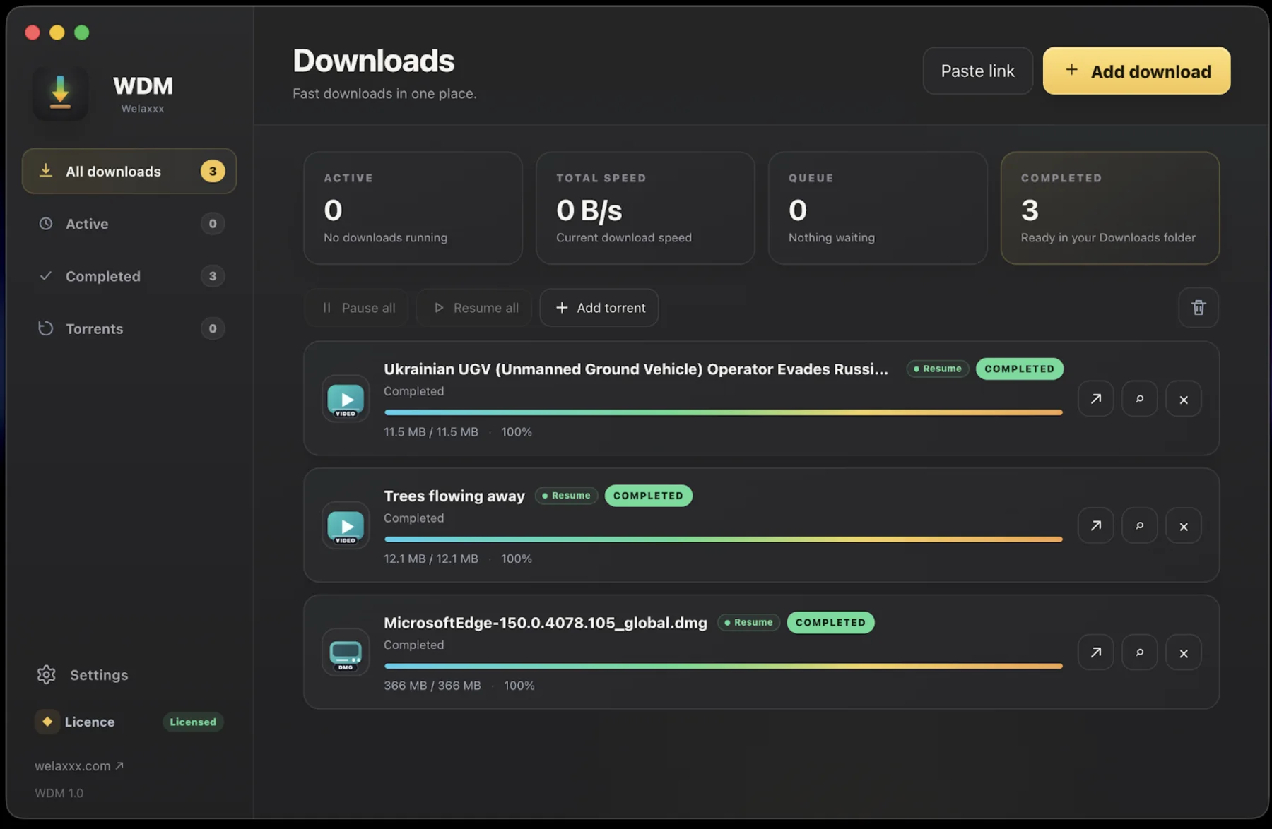Image resolution: width=1272 pixels, height=829 pixels.
Task: Click the All downloads count badge 3
Action: coord(212,171)
